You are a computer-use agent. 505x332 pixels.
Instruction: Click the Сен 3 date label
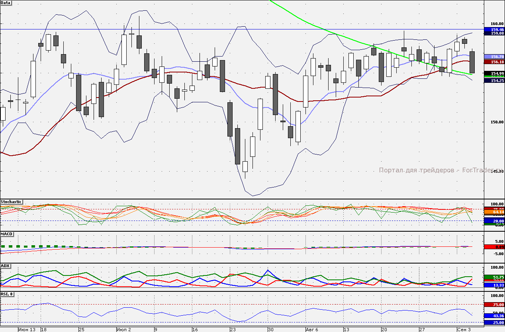464,330
